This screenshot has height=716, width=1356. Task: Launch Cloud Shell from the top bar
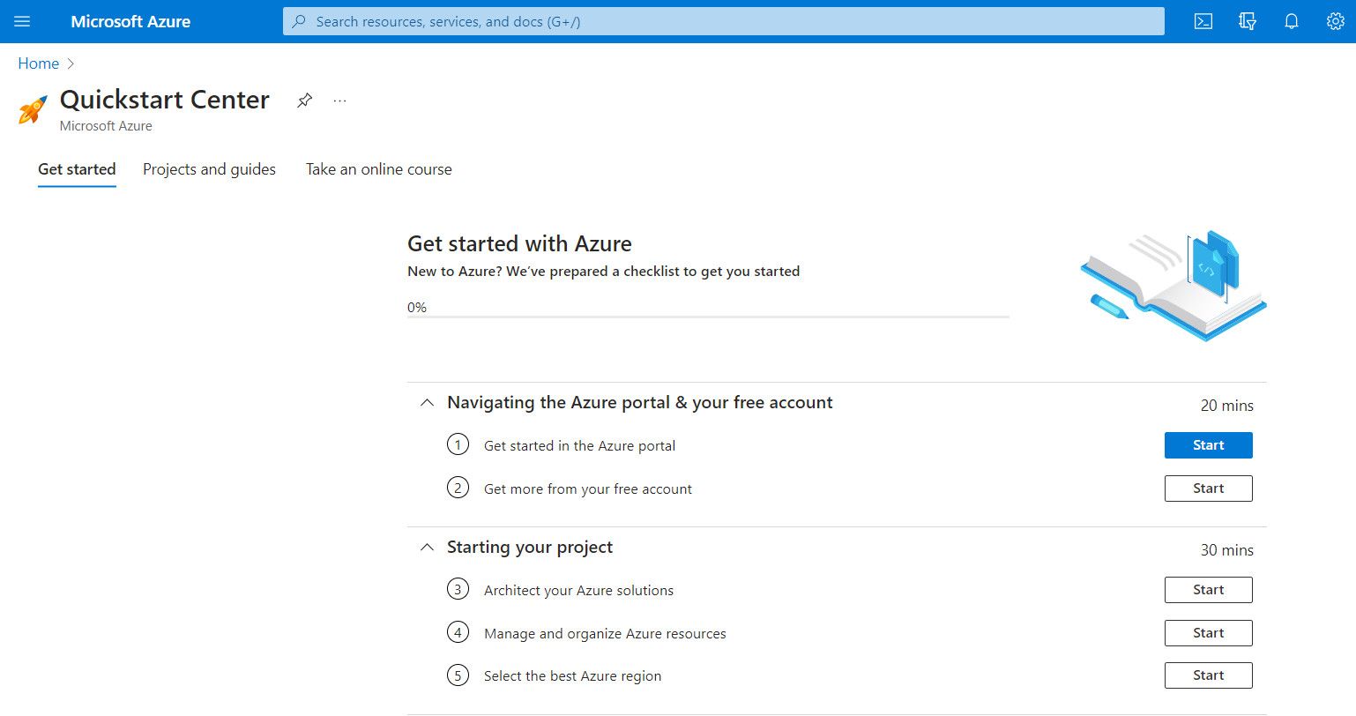tap(1203, 21)
